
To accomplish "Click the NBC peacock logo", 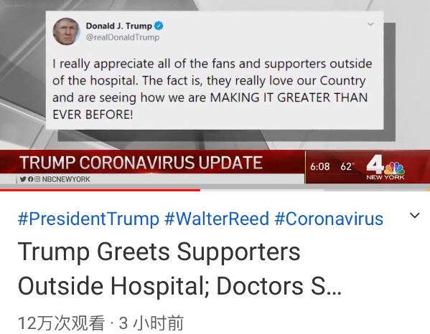I will [394, 168].
